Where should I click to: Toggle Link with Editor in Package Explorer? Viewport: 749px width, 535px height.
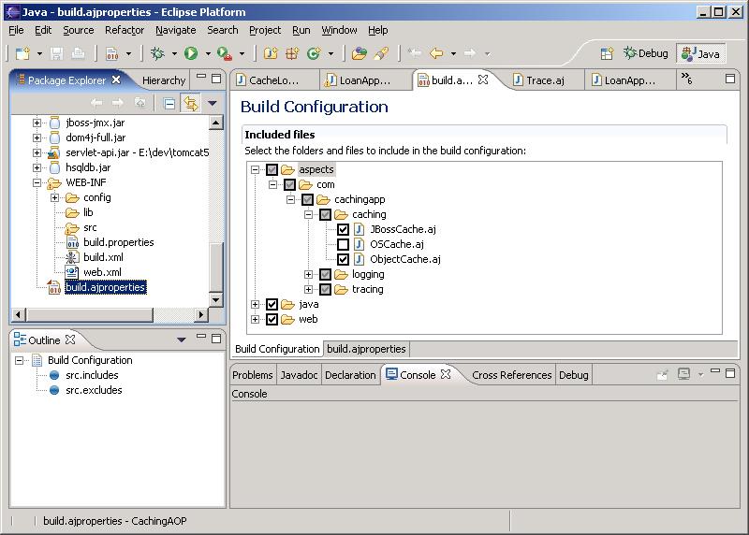[191, 104]
